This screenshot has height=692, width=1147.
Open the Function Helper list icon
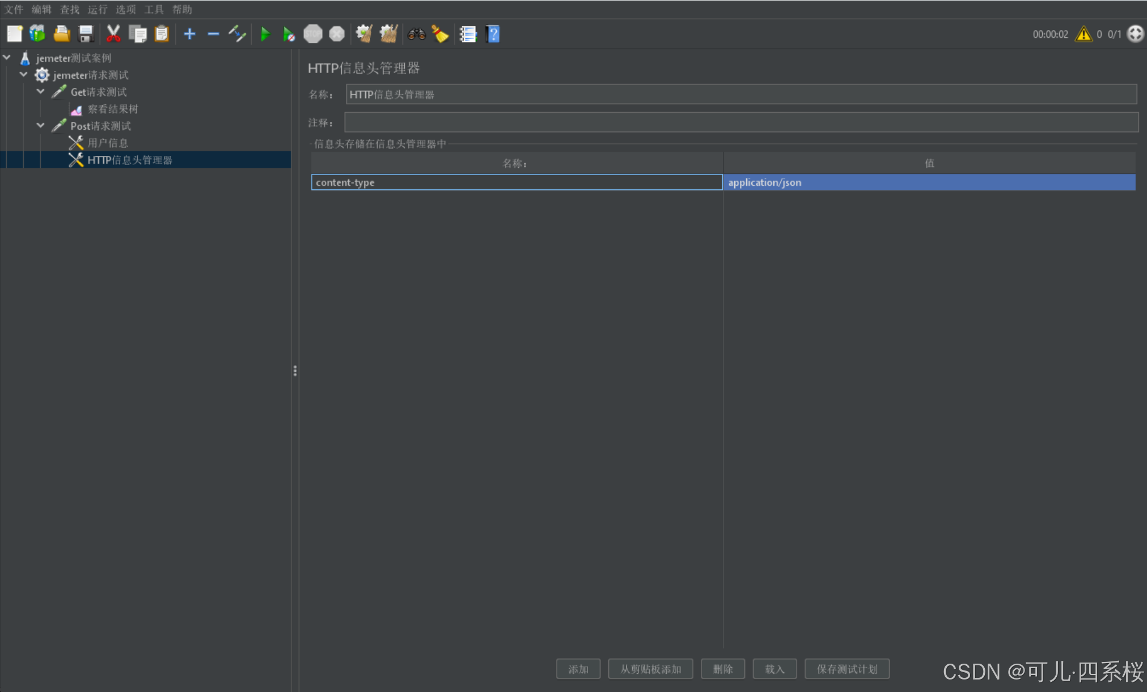[468, 34]
